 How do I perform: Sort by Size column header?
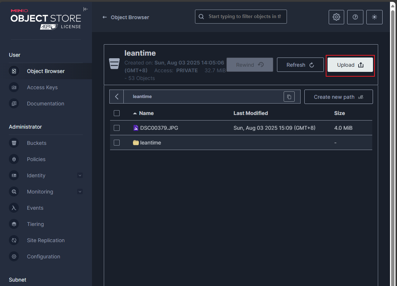pos(339,113)
